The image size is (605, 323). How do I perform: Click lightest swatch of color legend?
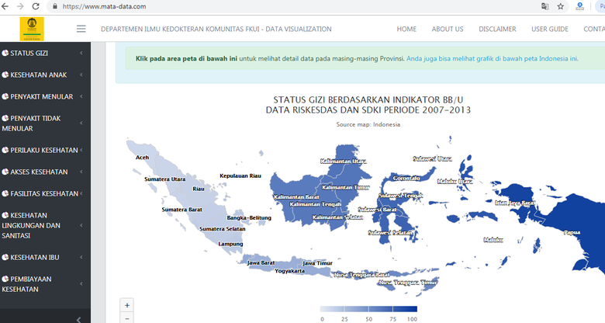point(332,309)
